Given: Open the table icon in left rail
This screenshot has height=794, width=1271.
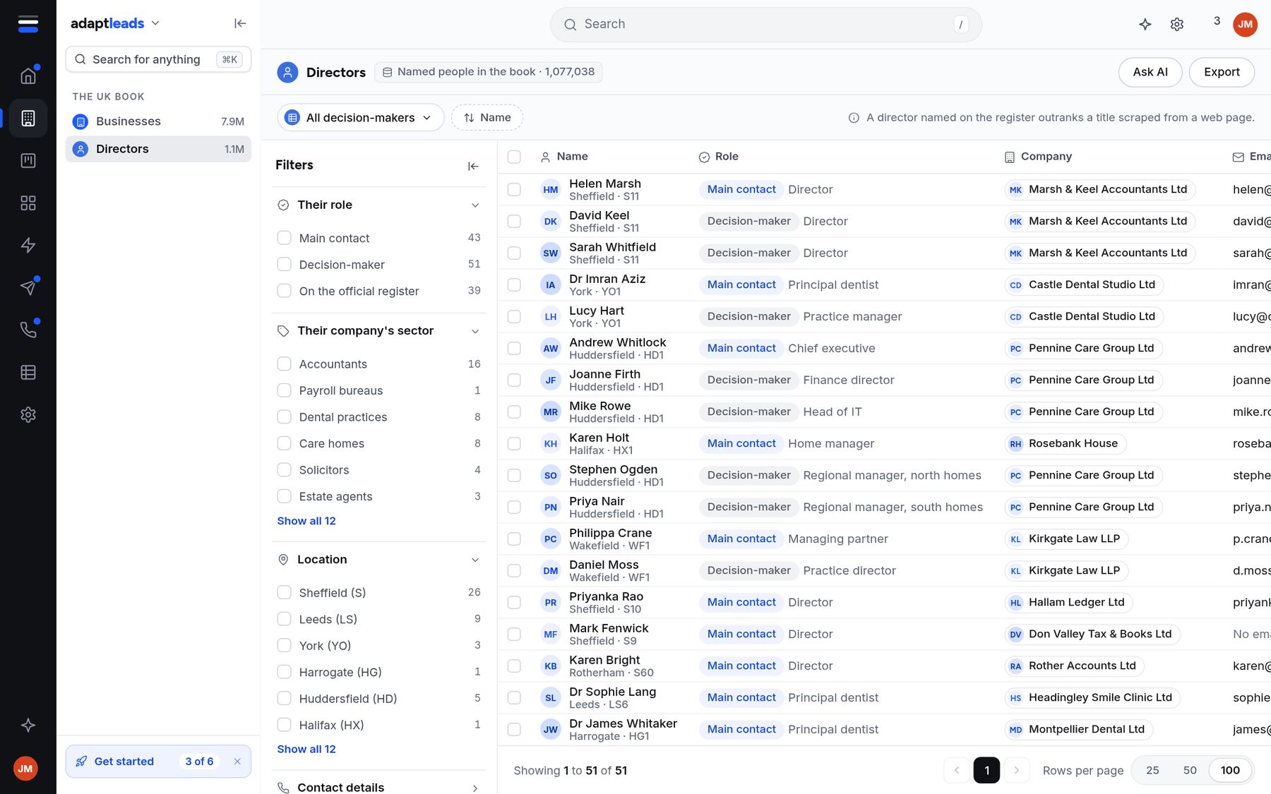Looking at the screenshot, I should [28, 372].
